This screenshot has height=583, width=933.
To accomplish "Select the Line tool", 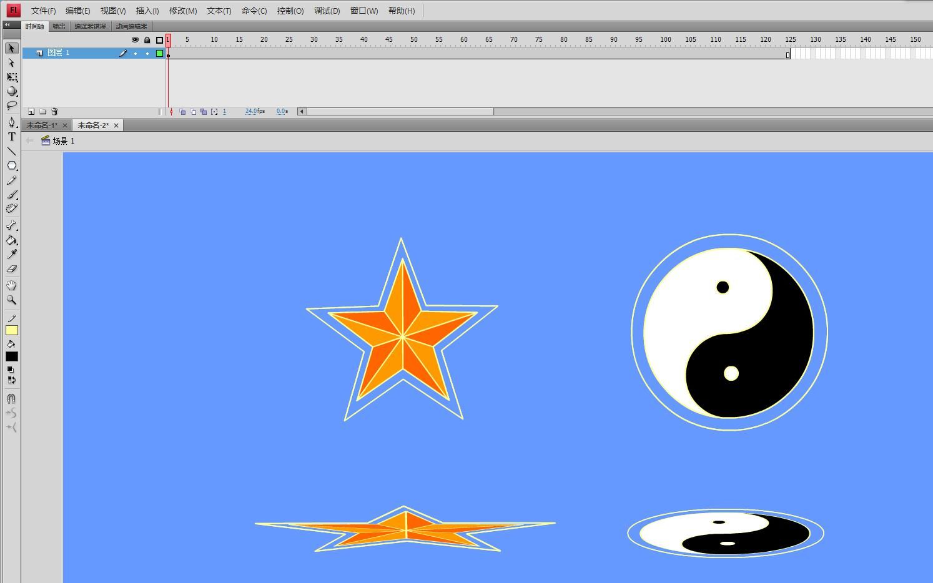I will [11, 151].
